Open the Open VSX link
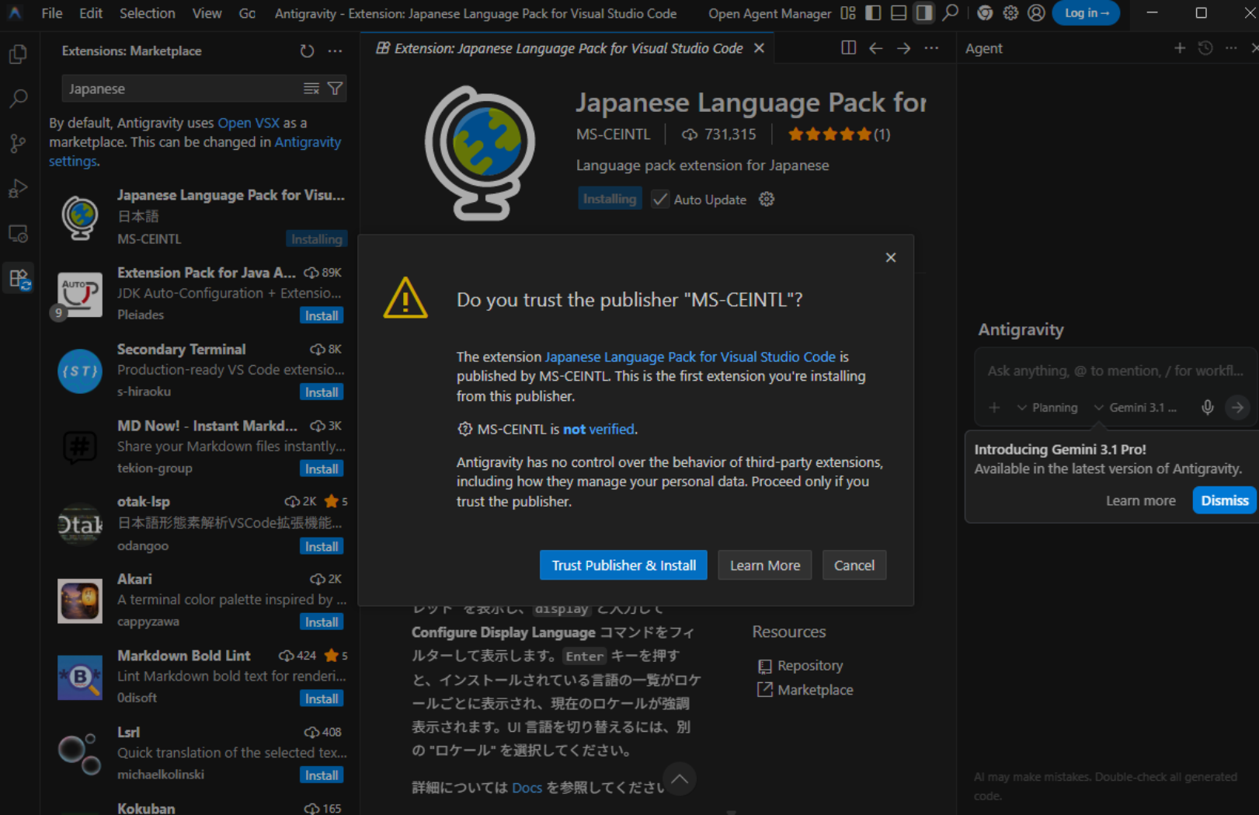The image size is (1259, 815). (x=249, y=122)
